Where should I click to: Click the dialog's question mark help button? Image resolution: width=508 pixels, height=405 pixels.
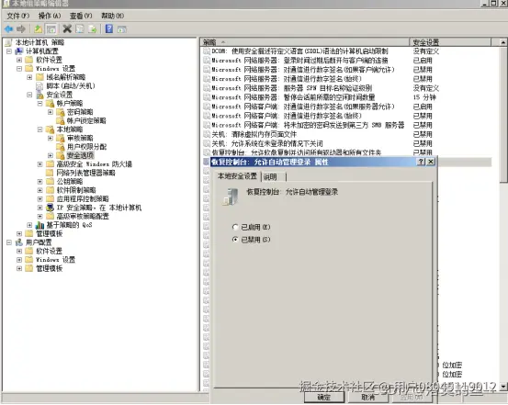[421, 162]
